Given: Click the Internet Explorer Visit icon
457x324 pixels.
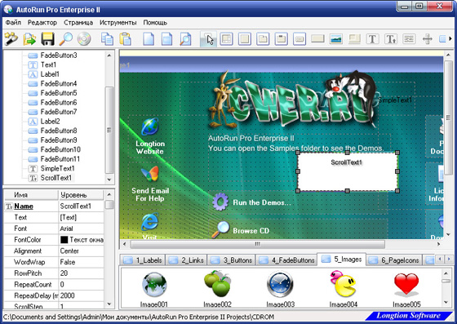Looking at the screenshot, I should point(150,222).
